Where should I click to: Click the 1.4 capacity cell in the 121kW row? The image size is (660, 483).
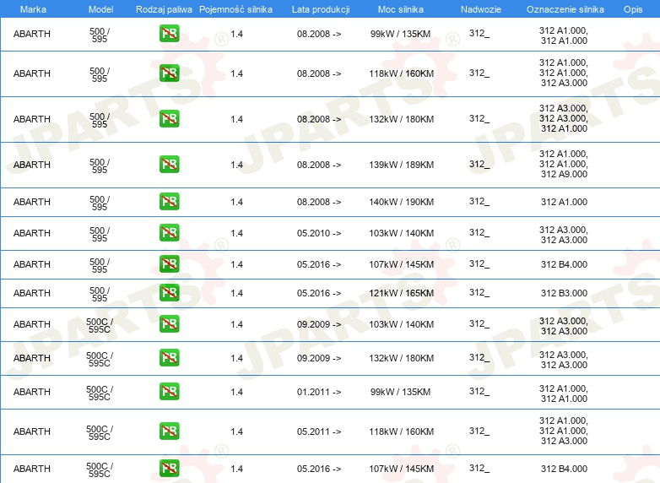tap(236, 293)
